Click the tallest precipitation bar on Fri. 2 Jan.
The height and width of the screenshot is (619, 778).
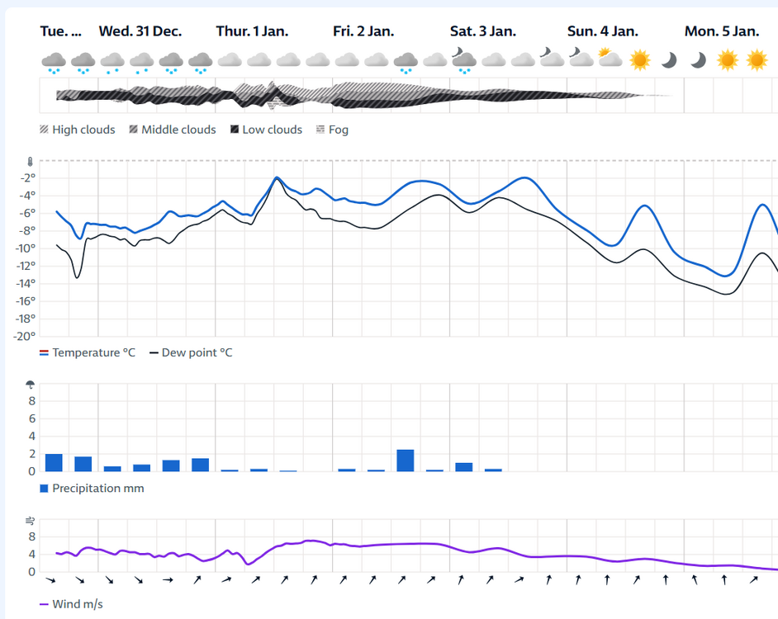(x=405, y=461)
